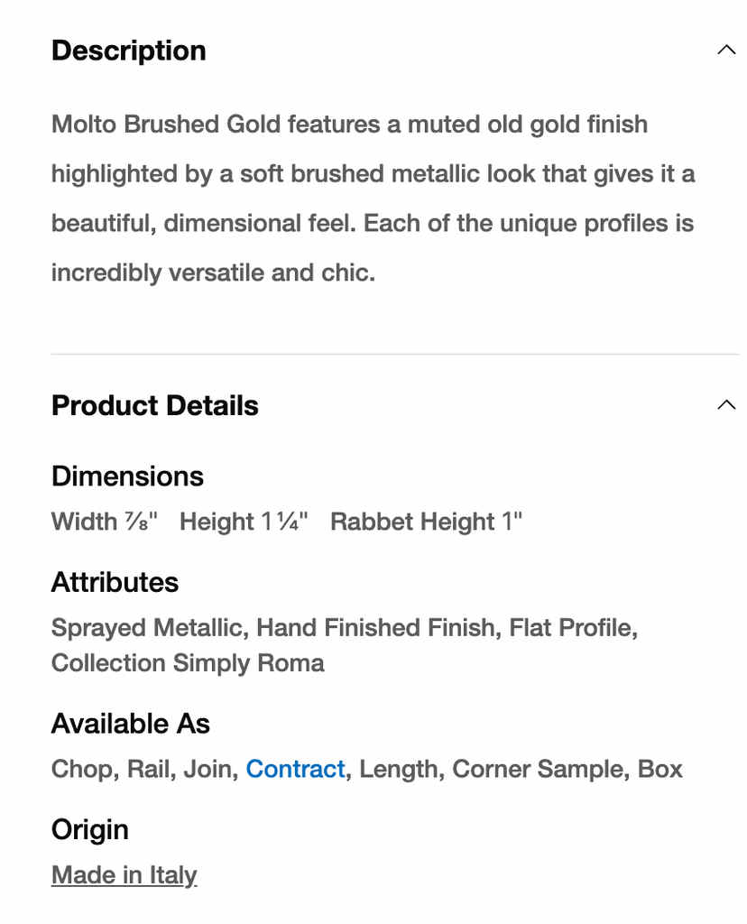
Task: Click the Description section heading
Action: [x=128, y=51]
